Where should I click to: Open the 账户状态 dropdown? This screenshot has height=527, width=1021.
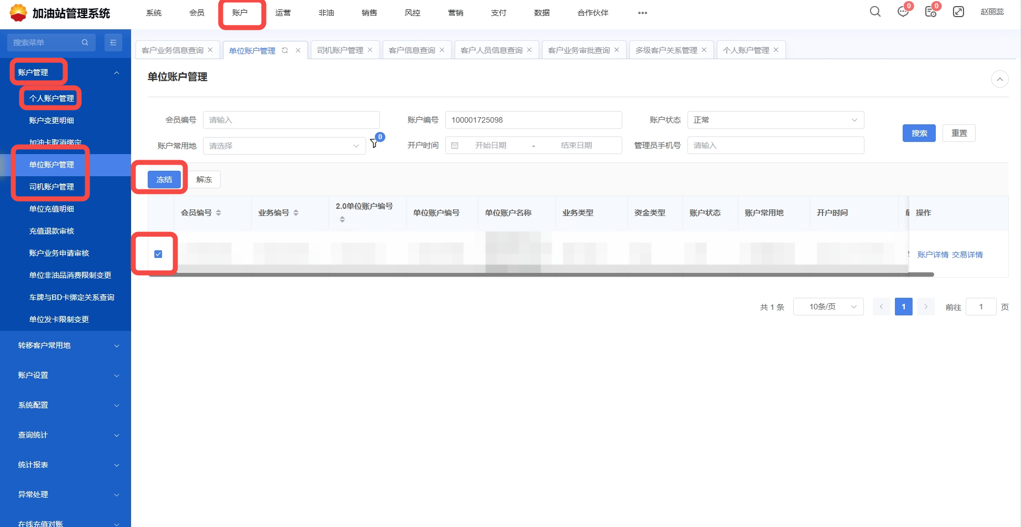click(775, 120)
